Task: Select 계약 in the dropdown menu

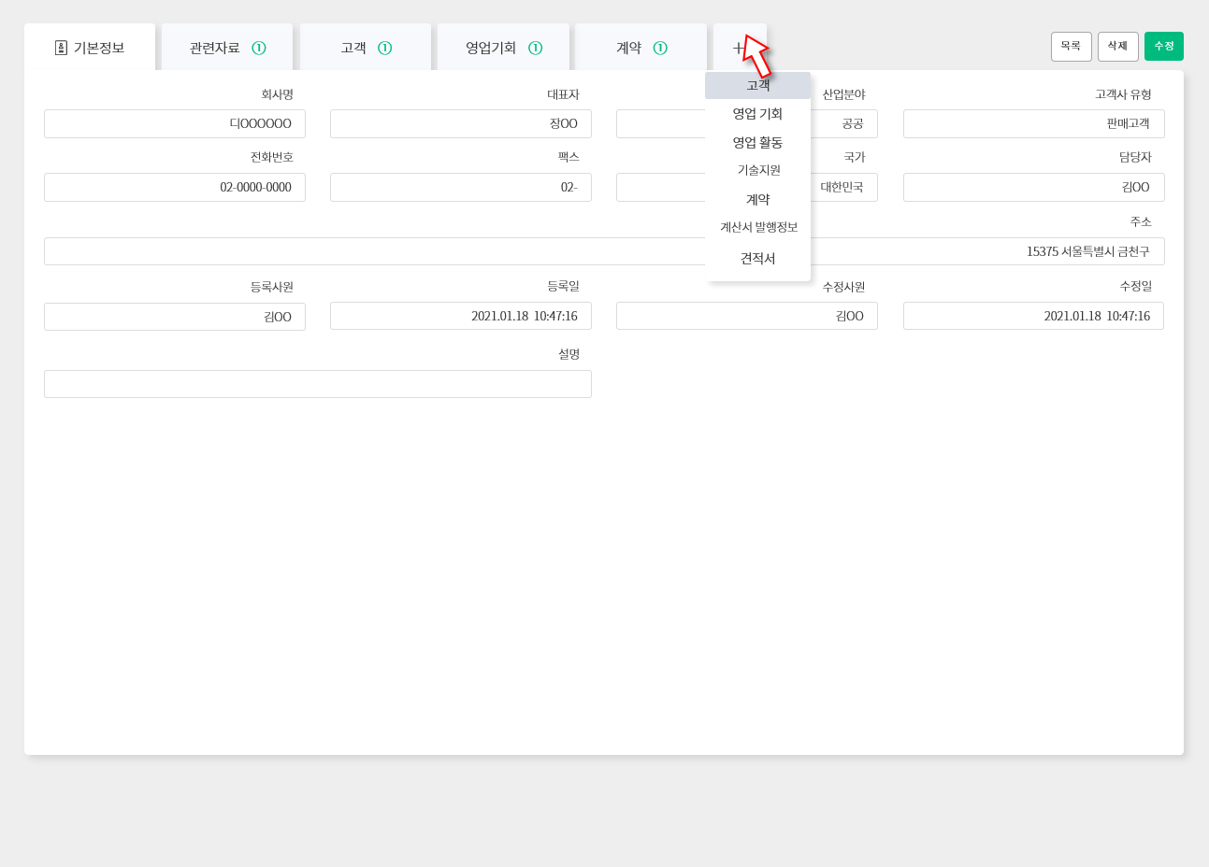Action: [x=757, y=200]
